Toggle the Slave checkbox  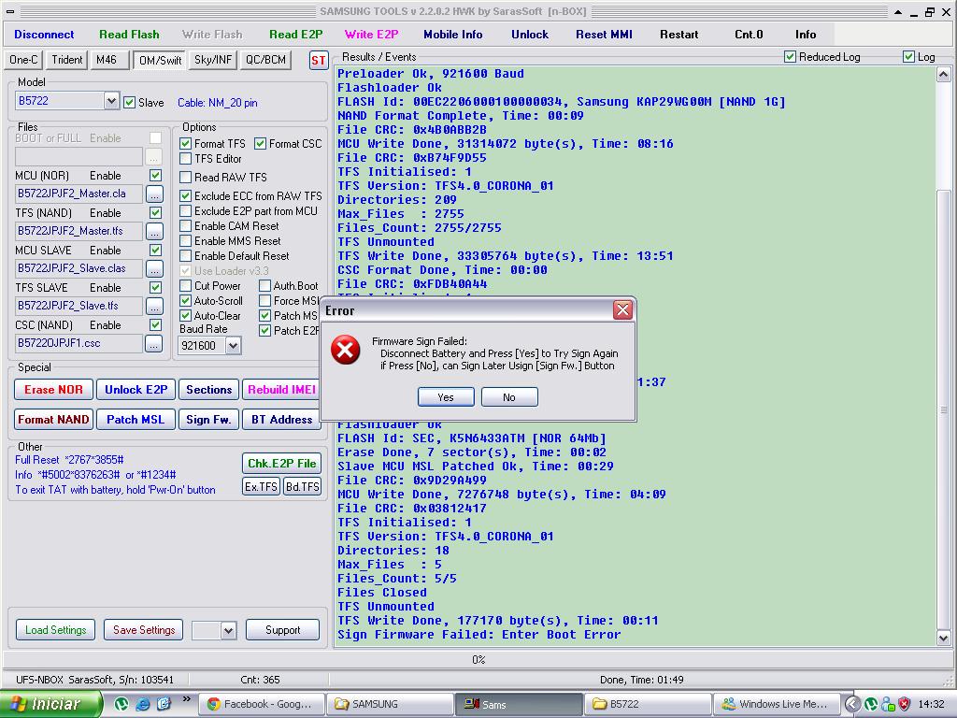(x=129, y=103)
